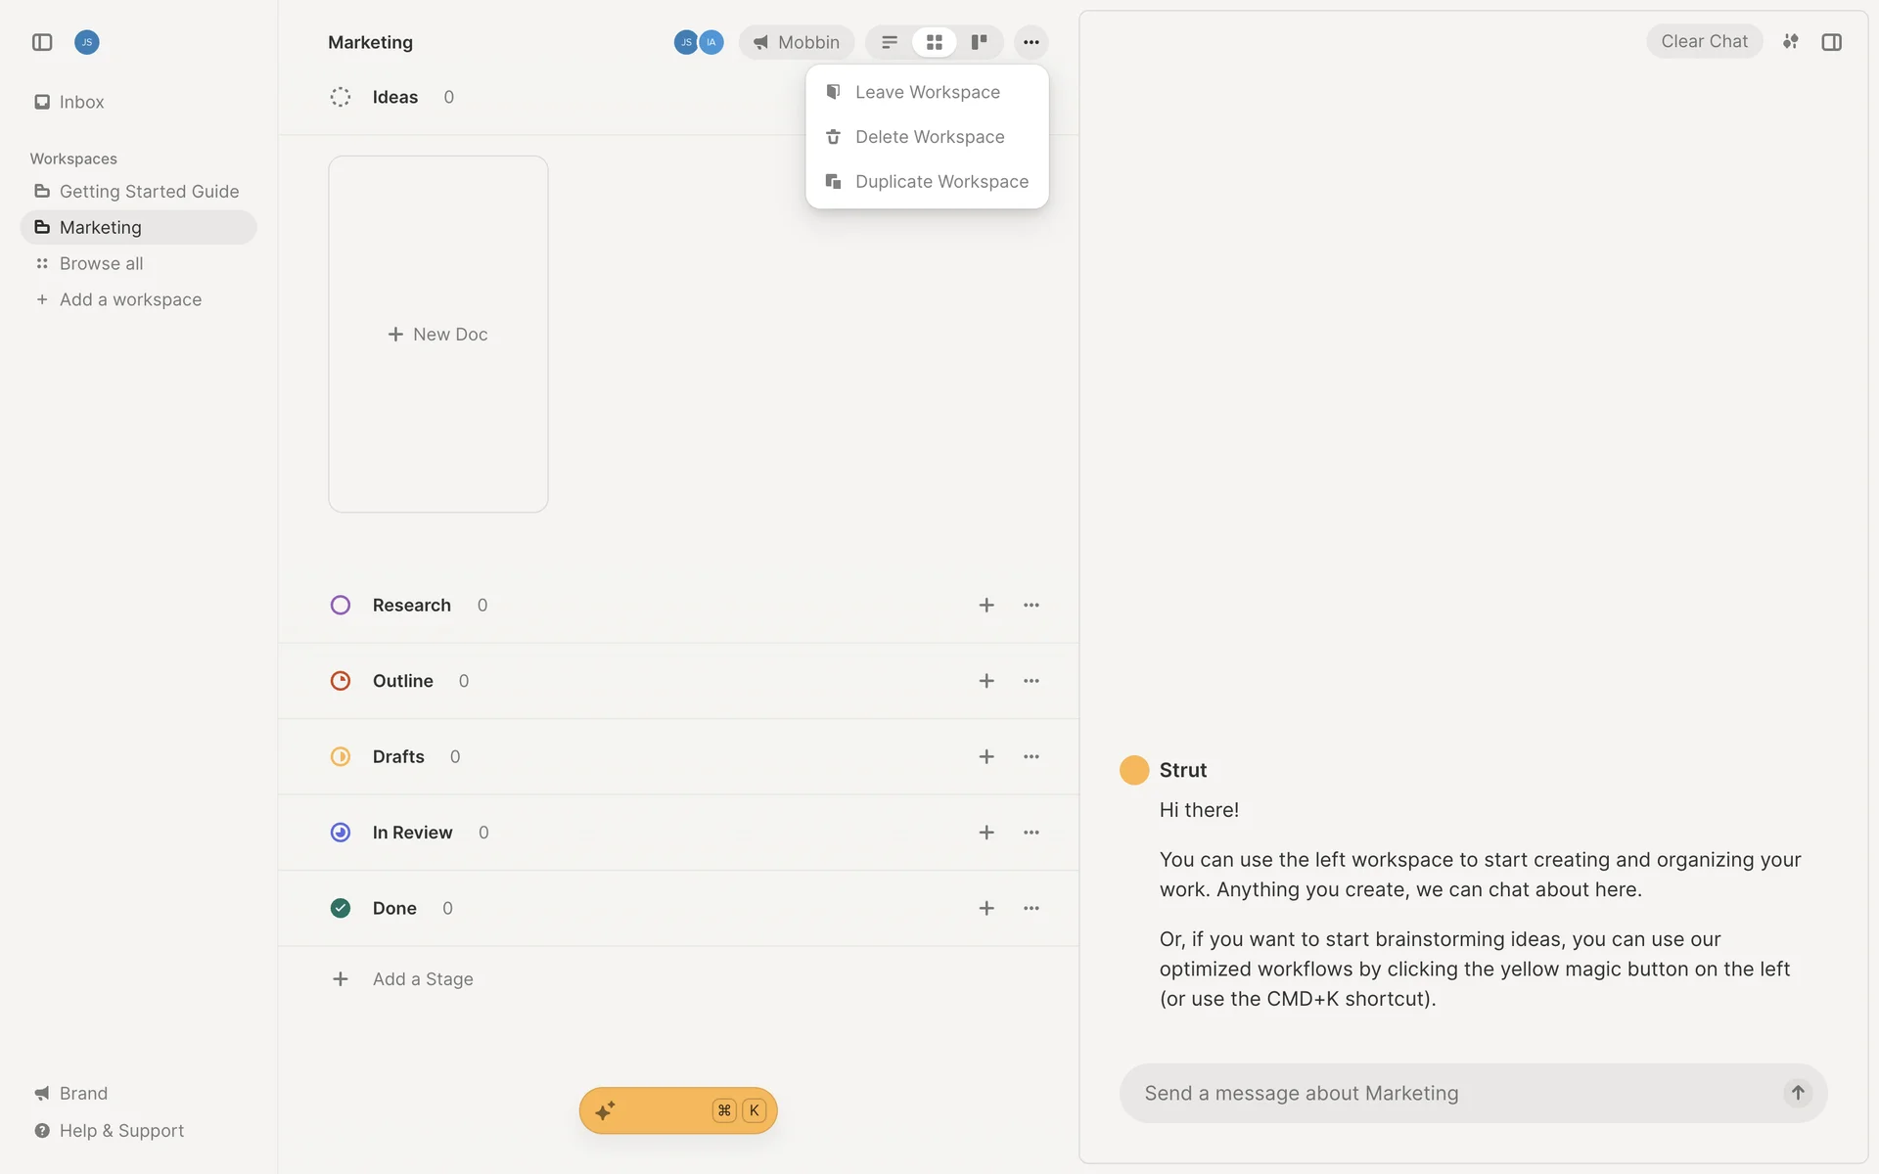Switch to board column view
Viewport: 1879px width, 1174px height.
coord(979,42)
